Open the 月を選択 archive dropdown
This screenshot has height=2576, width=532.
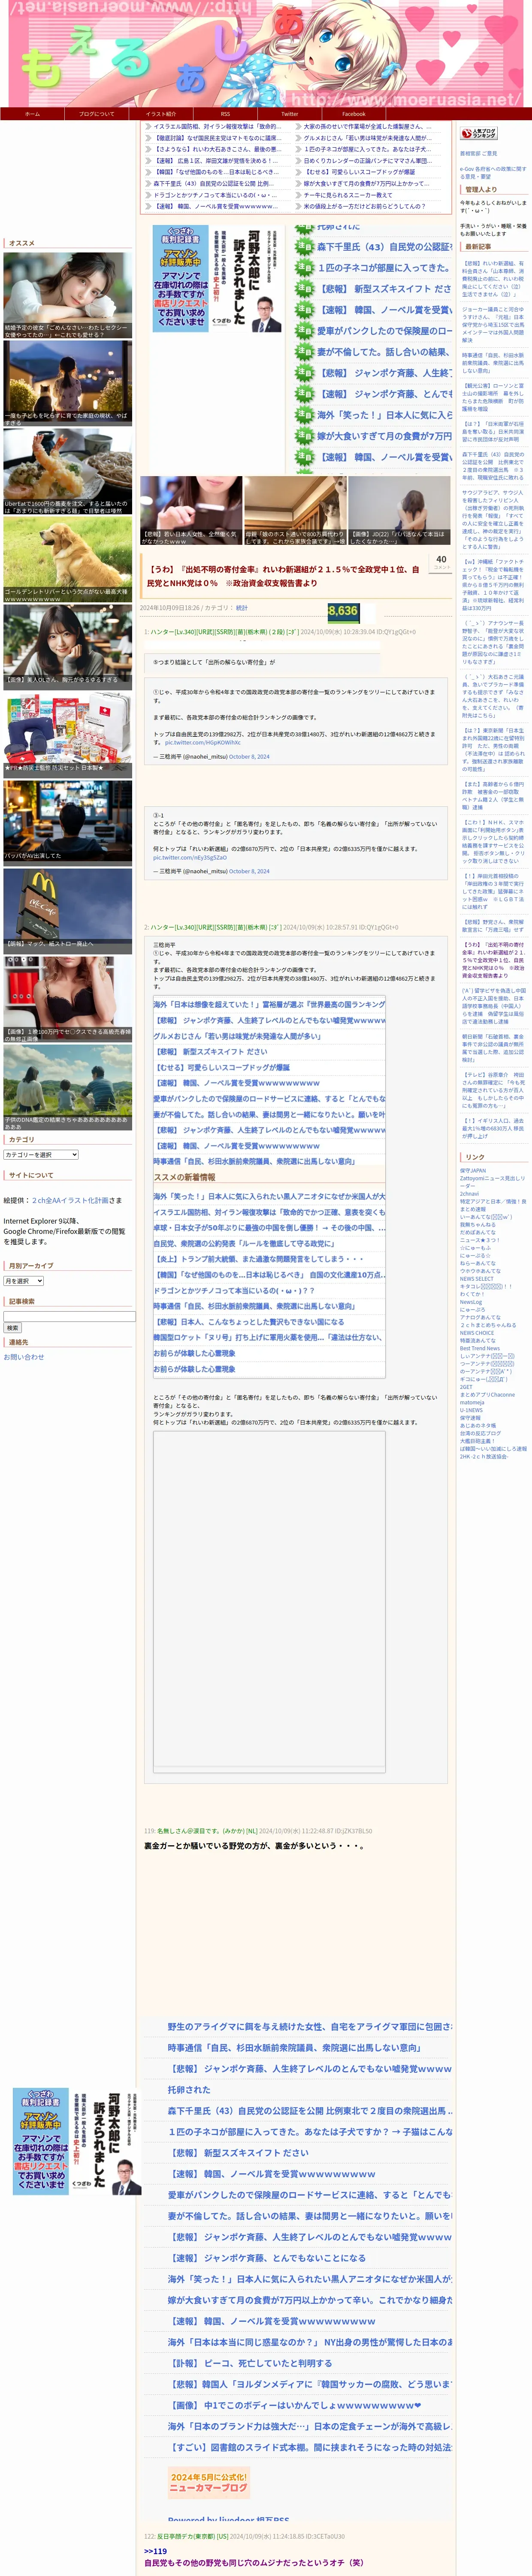tap(23, 1281)
